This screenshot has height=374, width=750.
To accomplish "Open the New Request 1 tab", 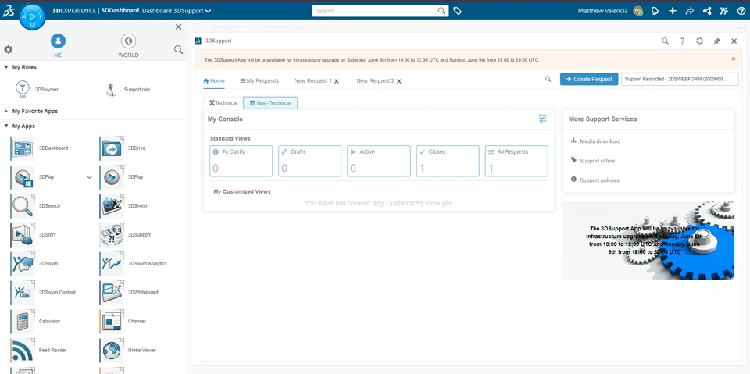I will [312, 81].
